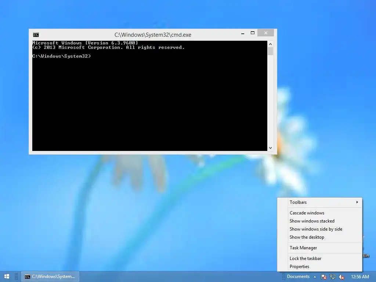
Task: Click the taskbar grip handle near Start
Action: tap(16, 276)
